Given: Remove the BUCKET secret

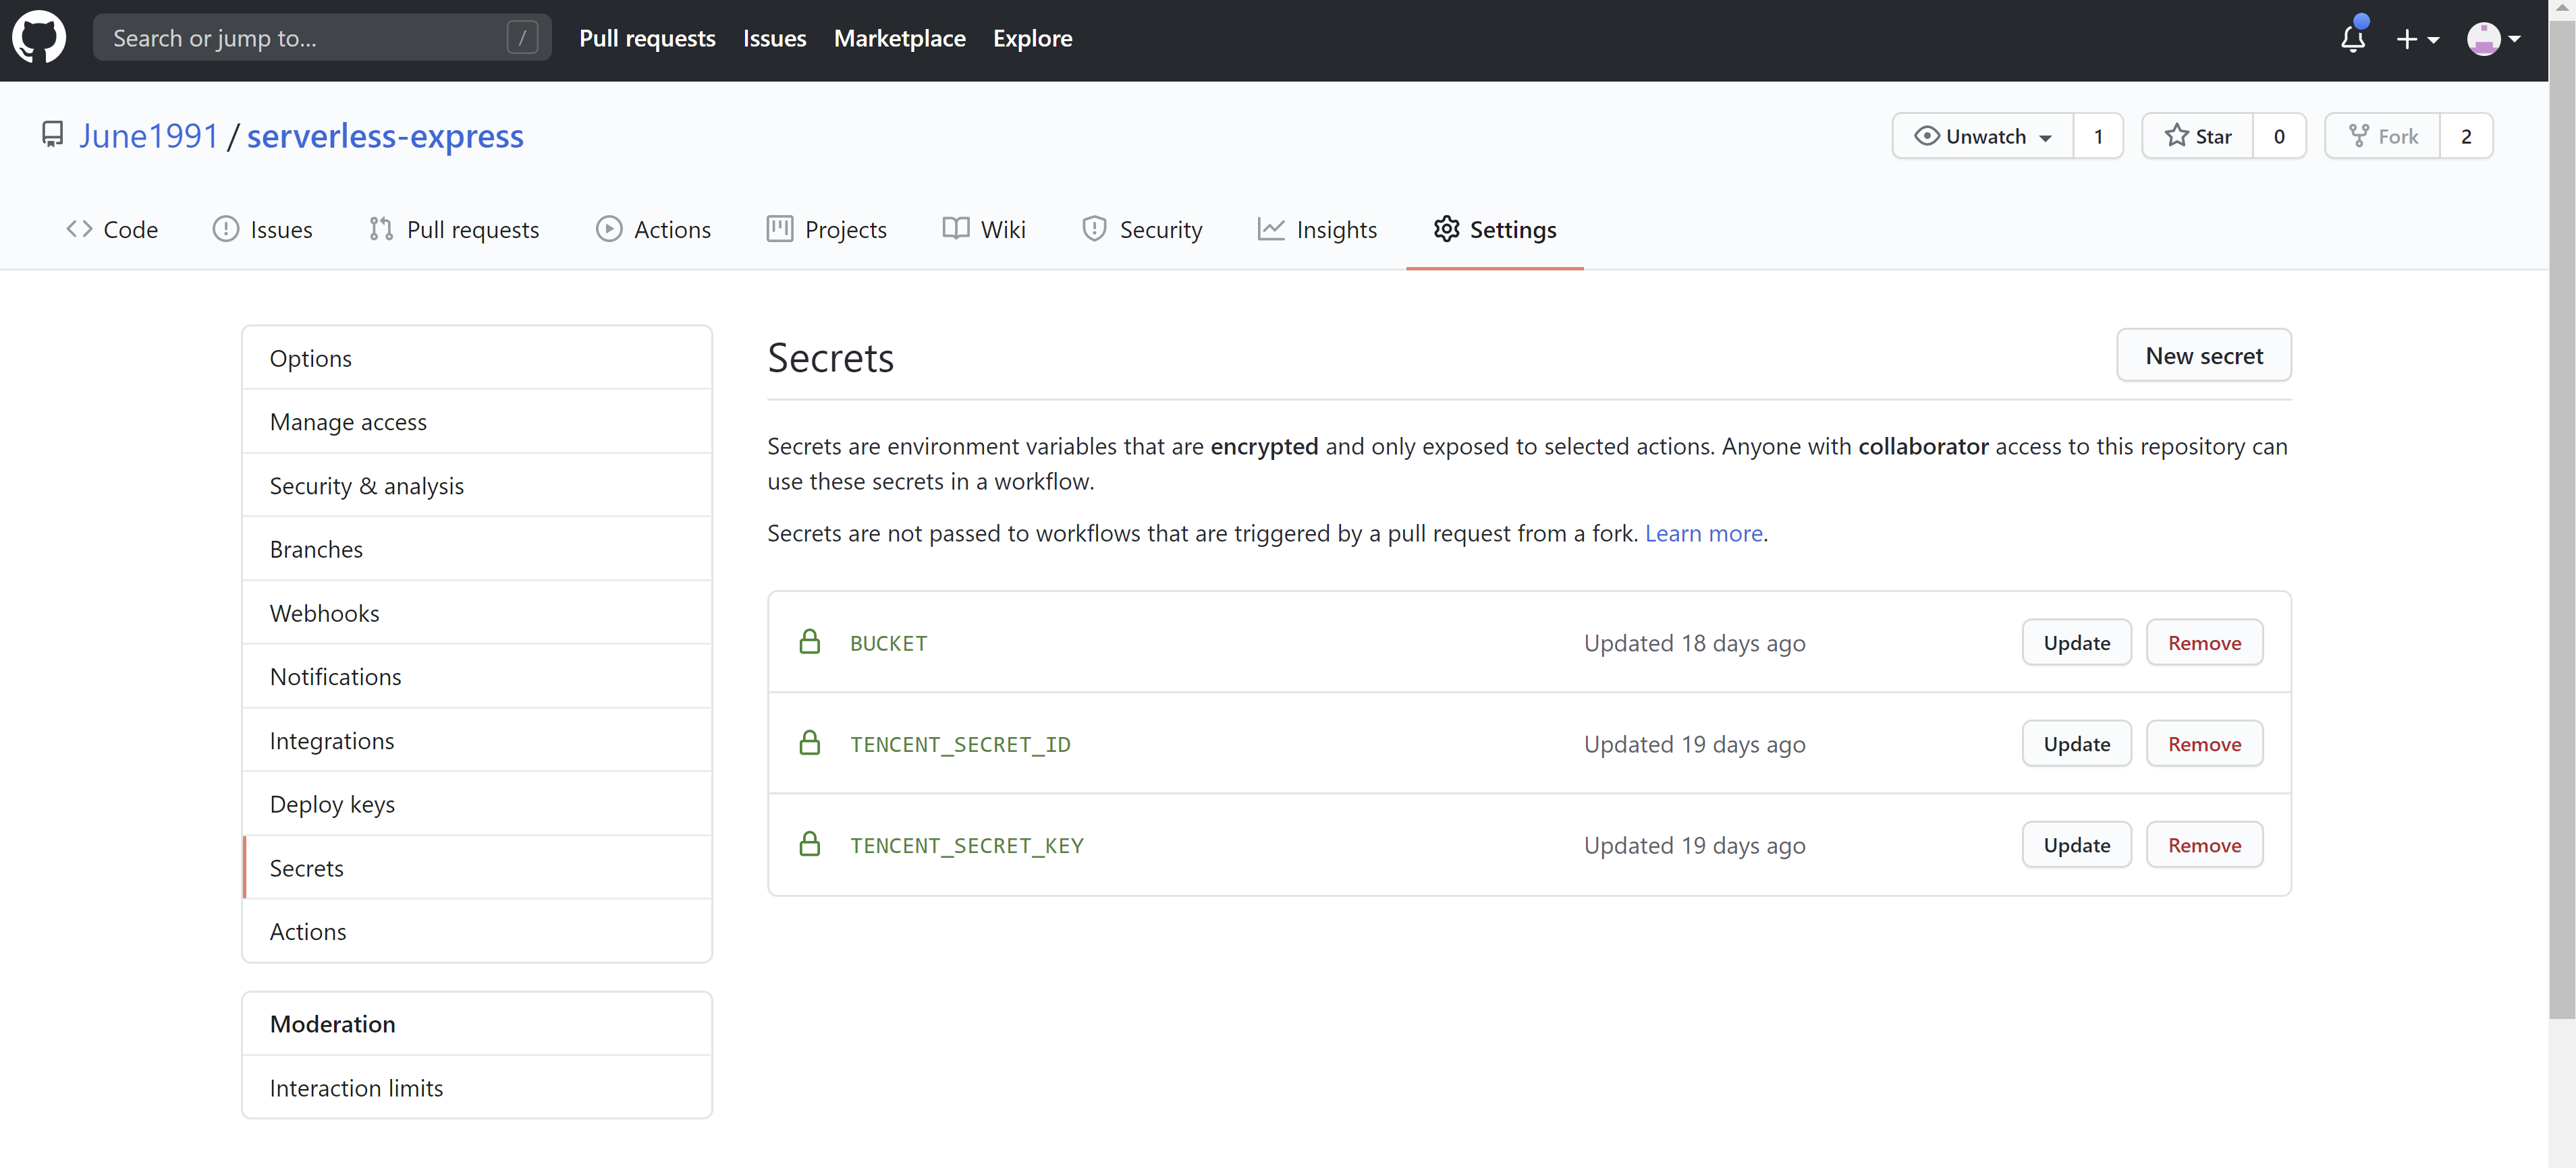Looking at the screenshot, I should 2204,641.
